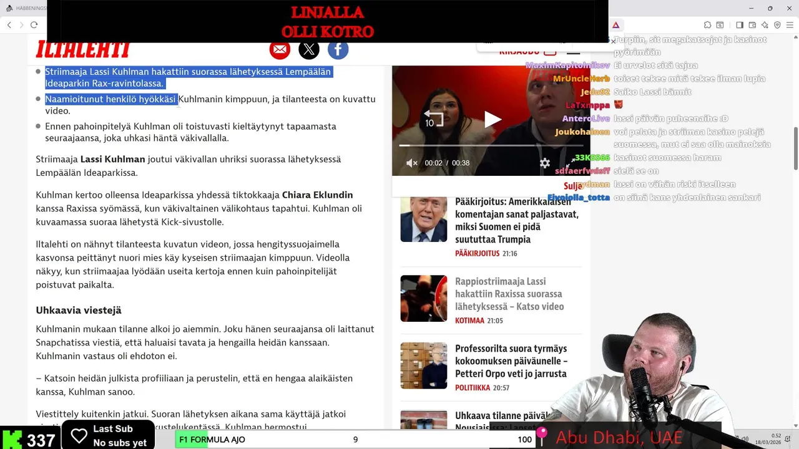Click Iltalehti logo
The width and height of the screenshot is (799, 449).
pyautogui.click(x=83, y=49)
